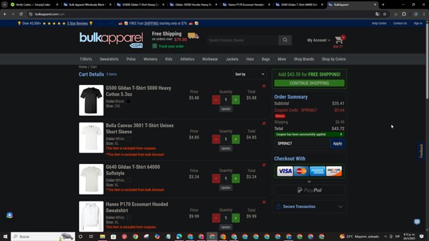This screenshot has width=429, height=241.
Task: Open the Contact Us link
Action: click(x=400, y=23)
